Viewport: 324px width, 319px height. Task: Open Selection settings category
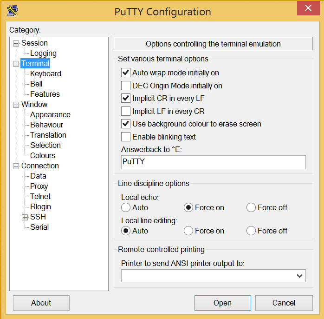45,146
